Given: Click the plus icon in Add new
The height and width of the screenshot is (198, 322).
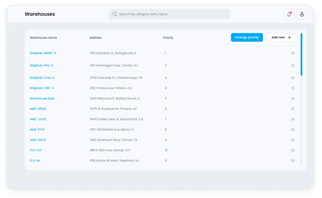Looking at the screenshot, I should 289,38.
